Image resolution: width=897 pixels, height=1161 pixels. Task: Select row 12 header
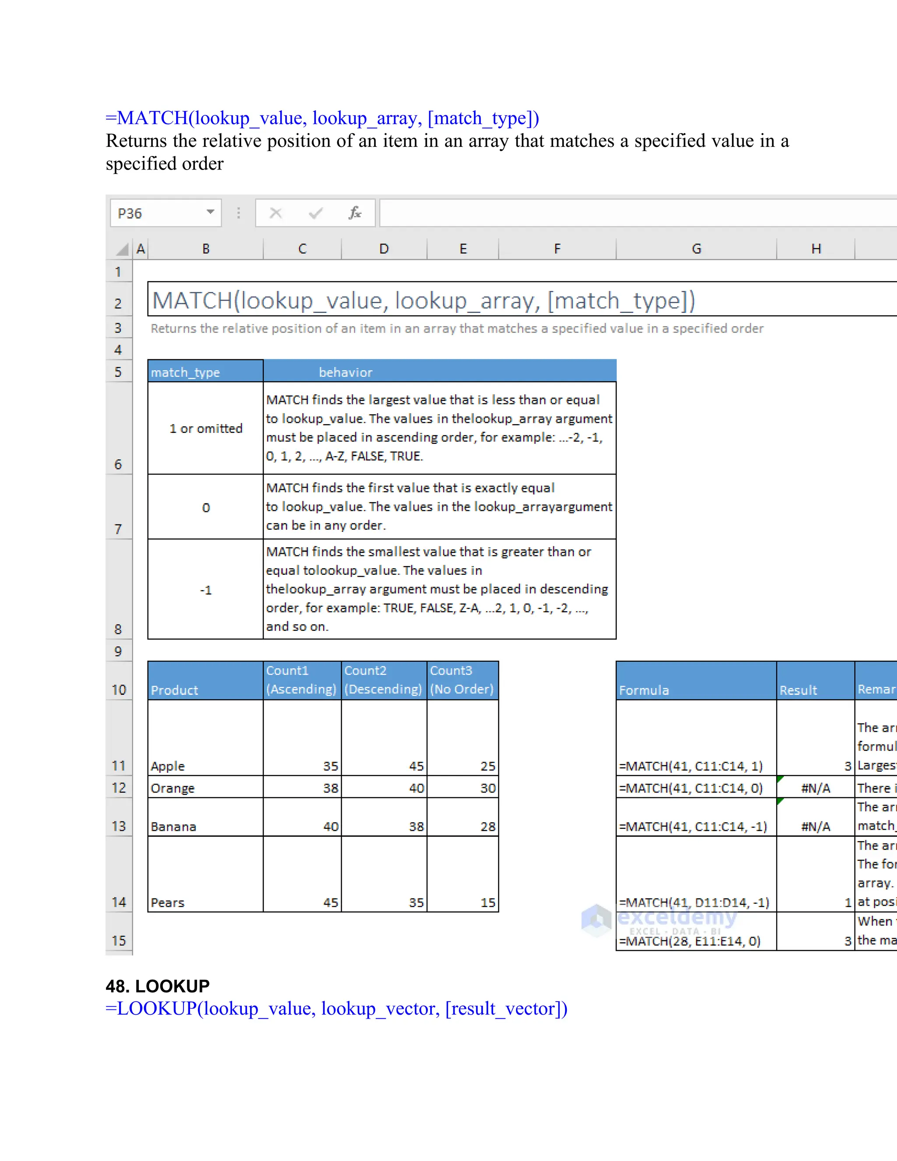point(119,787)
